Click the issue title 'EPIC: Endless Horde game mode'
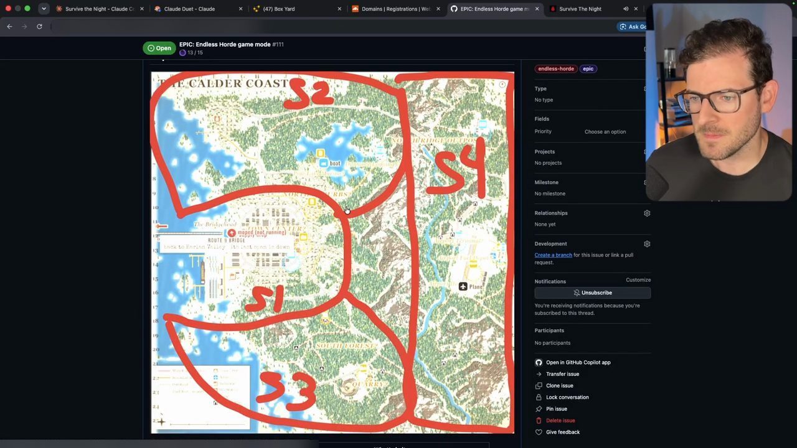 [x=225, y=44]
